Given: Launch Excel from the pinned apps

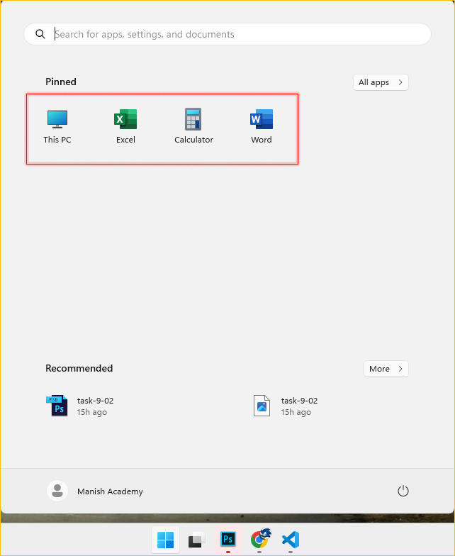Looking at the screenshot, I should tap(125, 126).
